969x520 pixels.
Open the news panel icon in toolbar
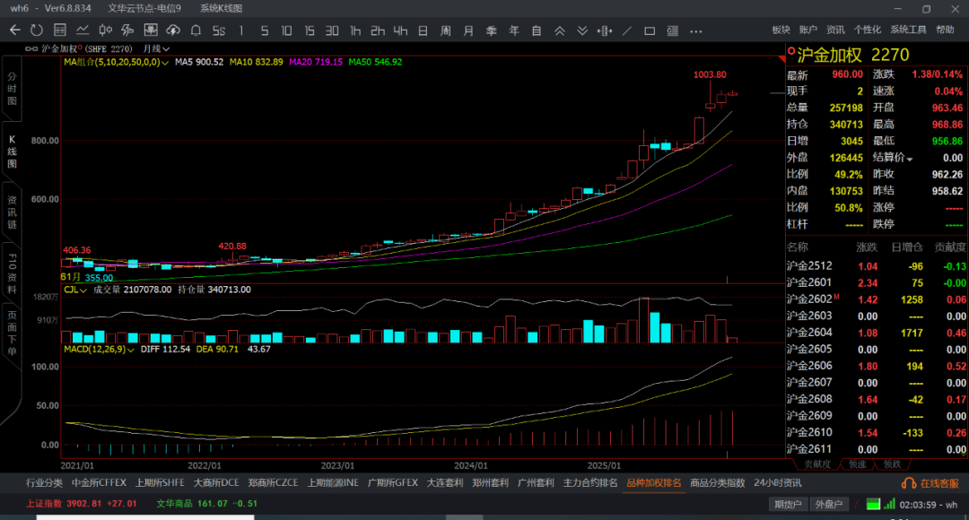(672, 30)
